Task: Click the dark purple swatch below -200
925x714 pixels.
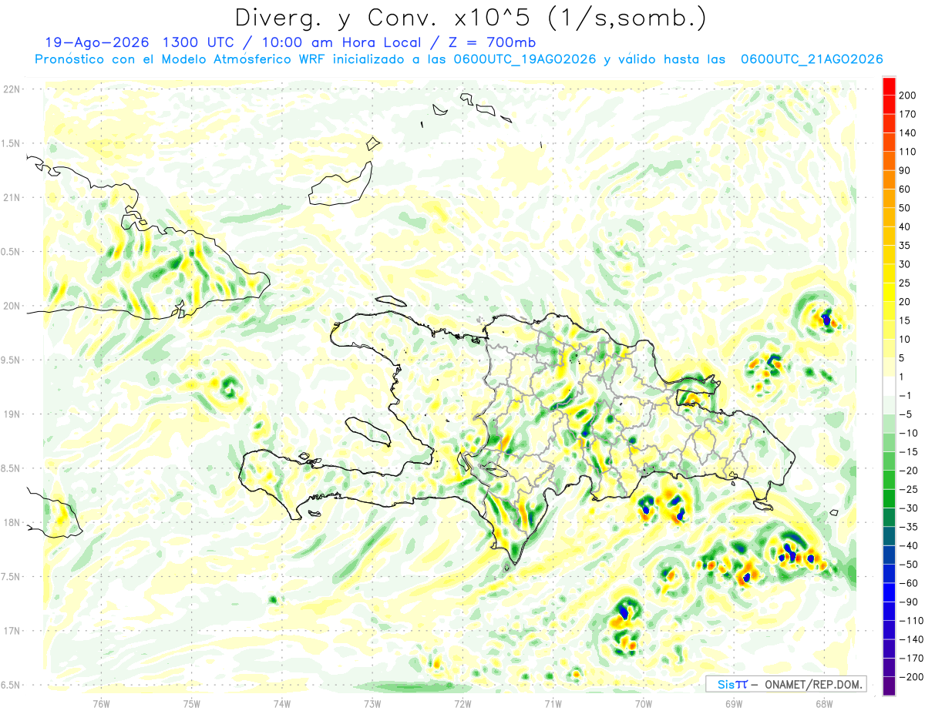Action: point(889,686)
